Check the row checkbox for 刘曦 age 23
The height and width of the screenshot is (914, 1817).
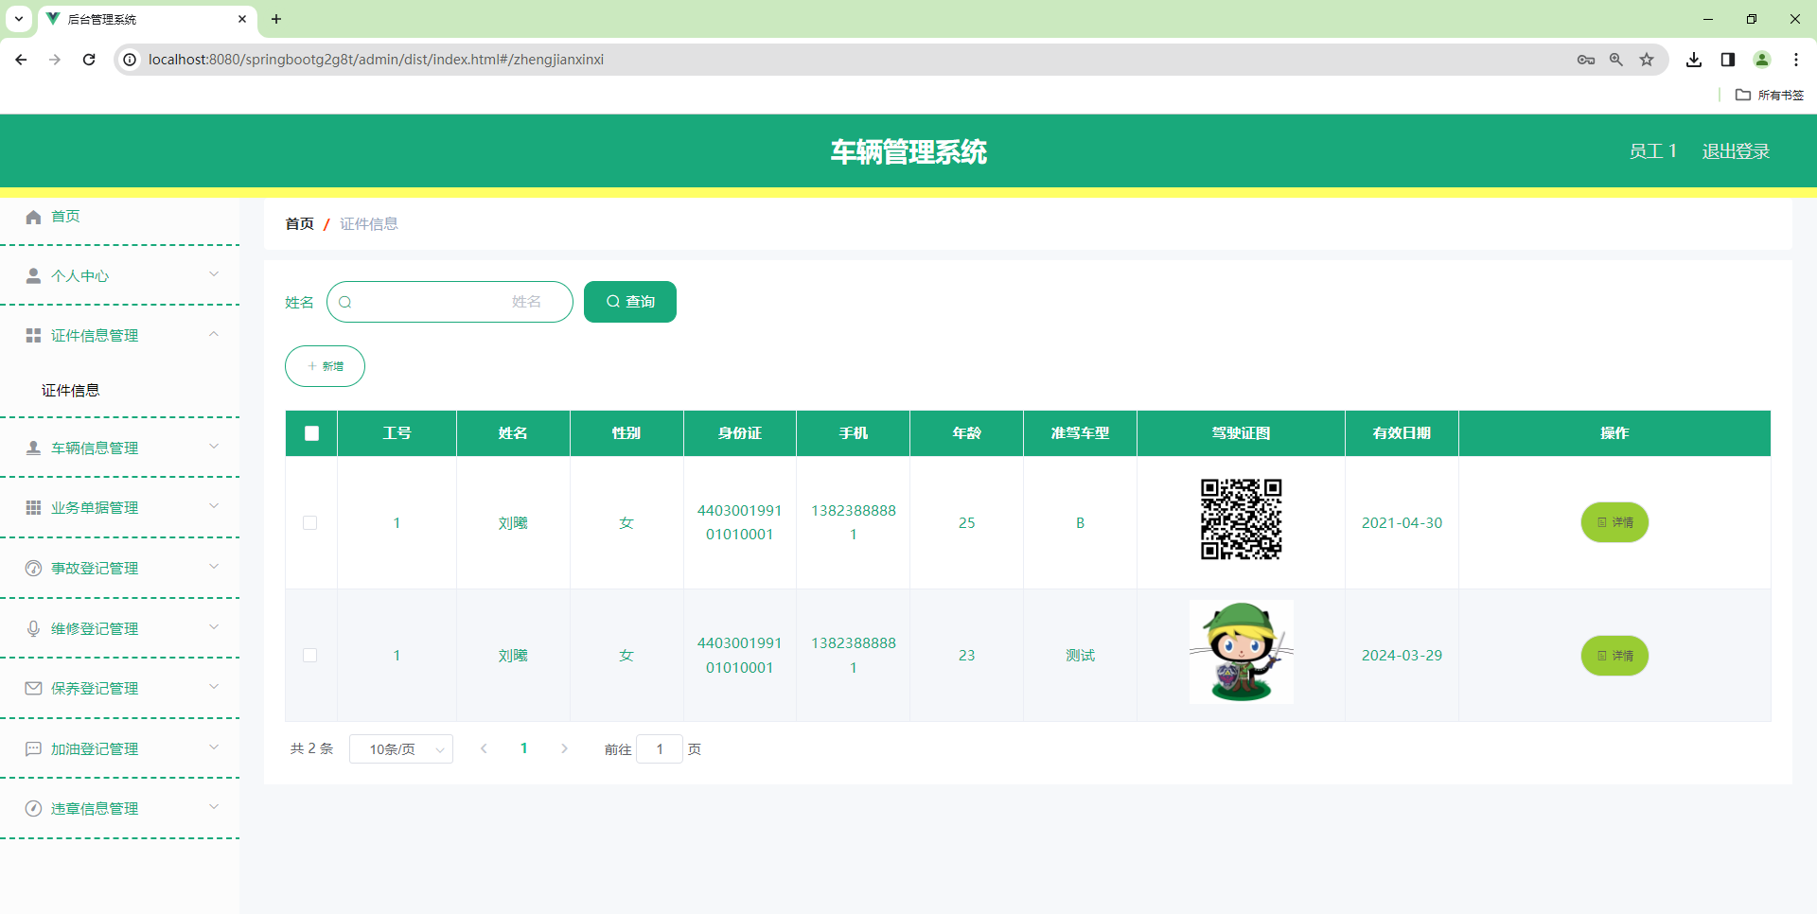click(x=310, y=655)
